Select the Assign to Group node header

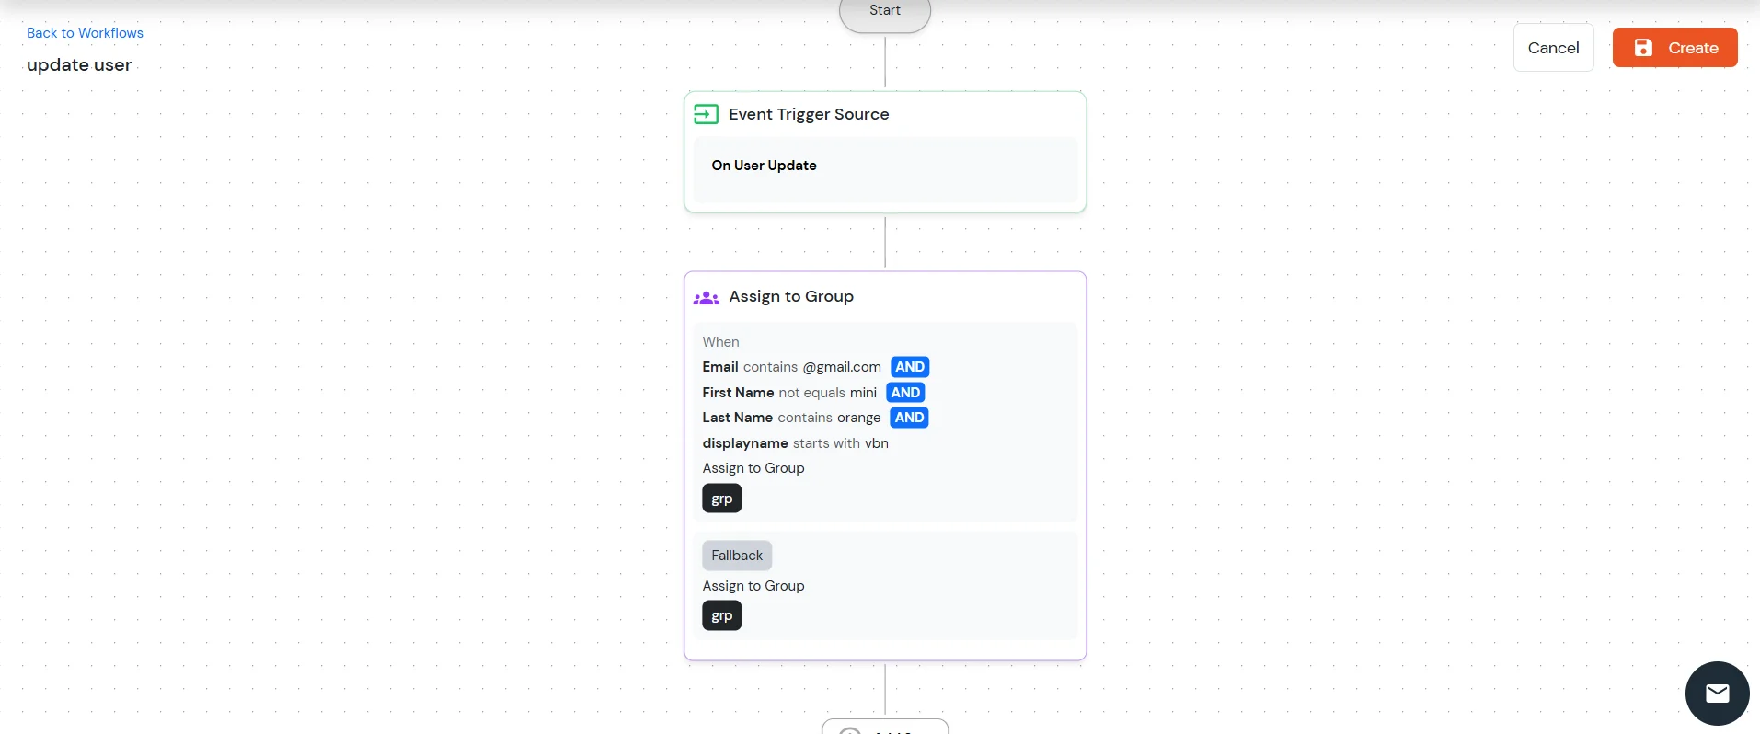pos(791,296)
